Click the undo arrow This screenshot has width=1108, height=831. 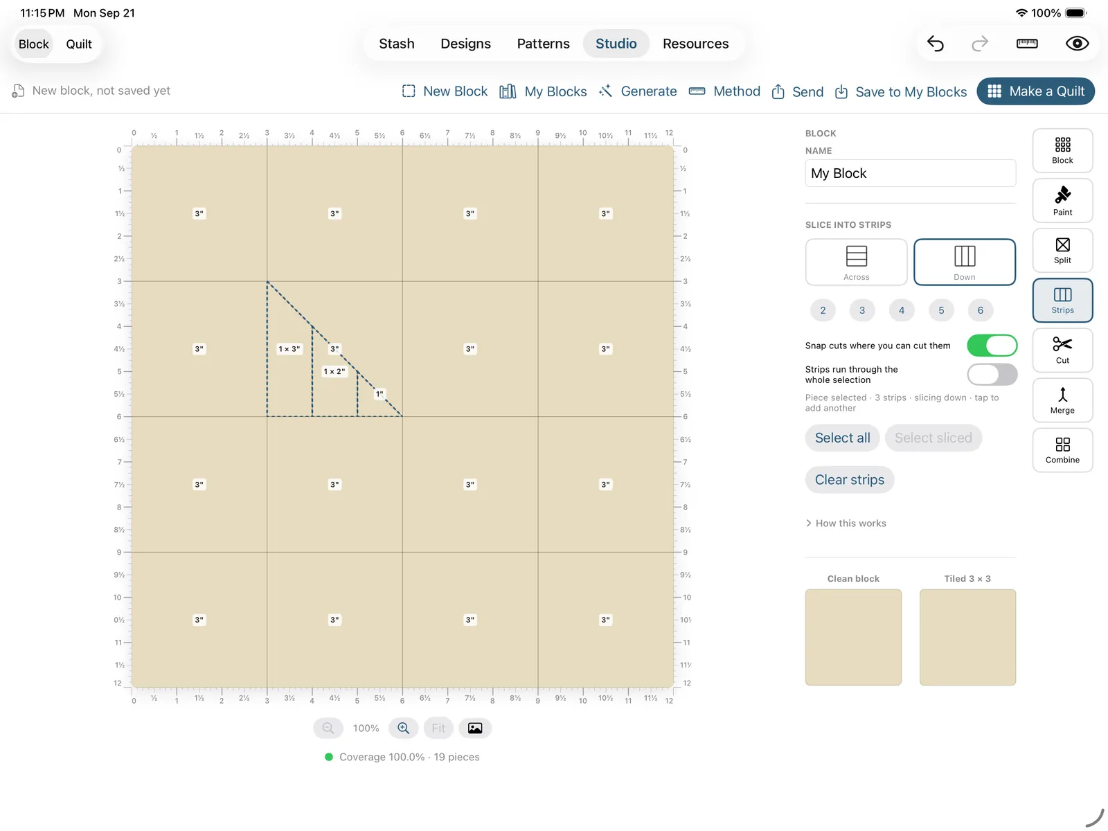coord(936,44)
